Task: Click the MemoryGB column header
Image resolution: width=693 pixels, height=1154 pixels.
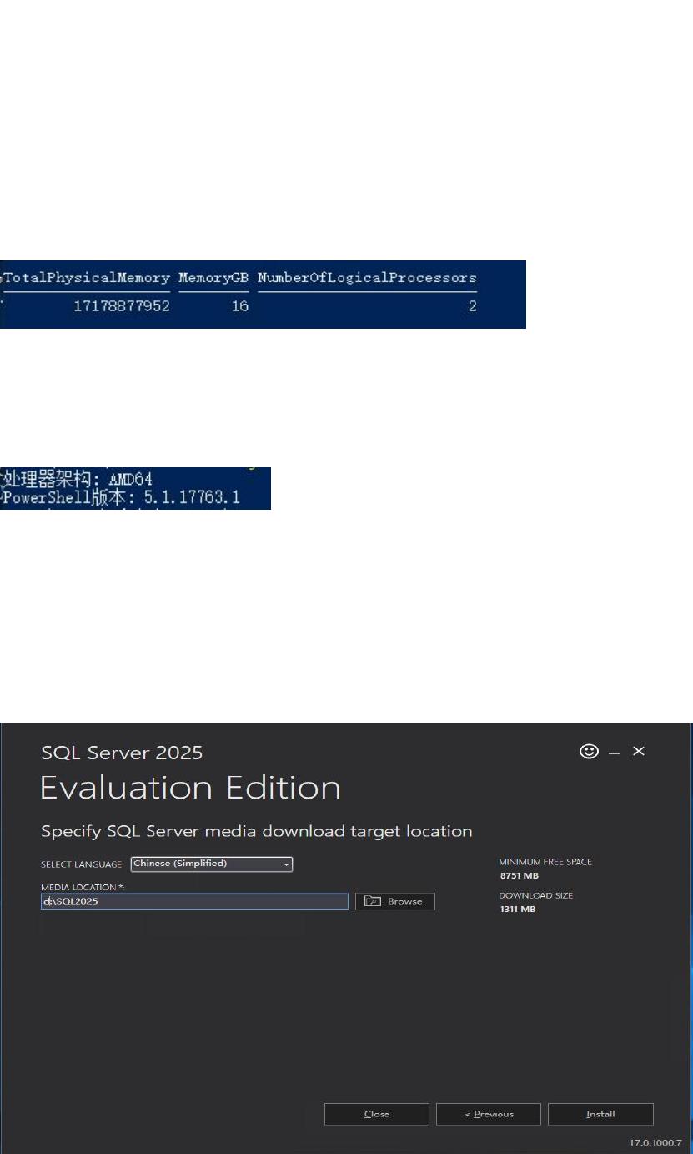Action: click(213, 277)
